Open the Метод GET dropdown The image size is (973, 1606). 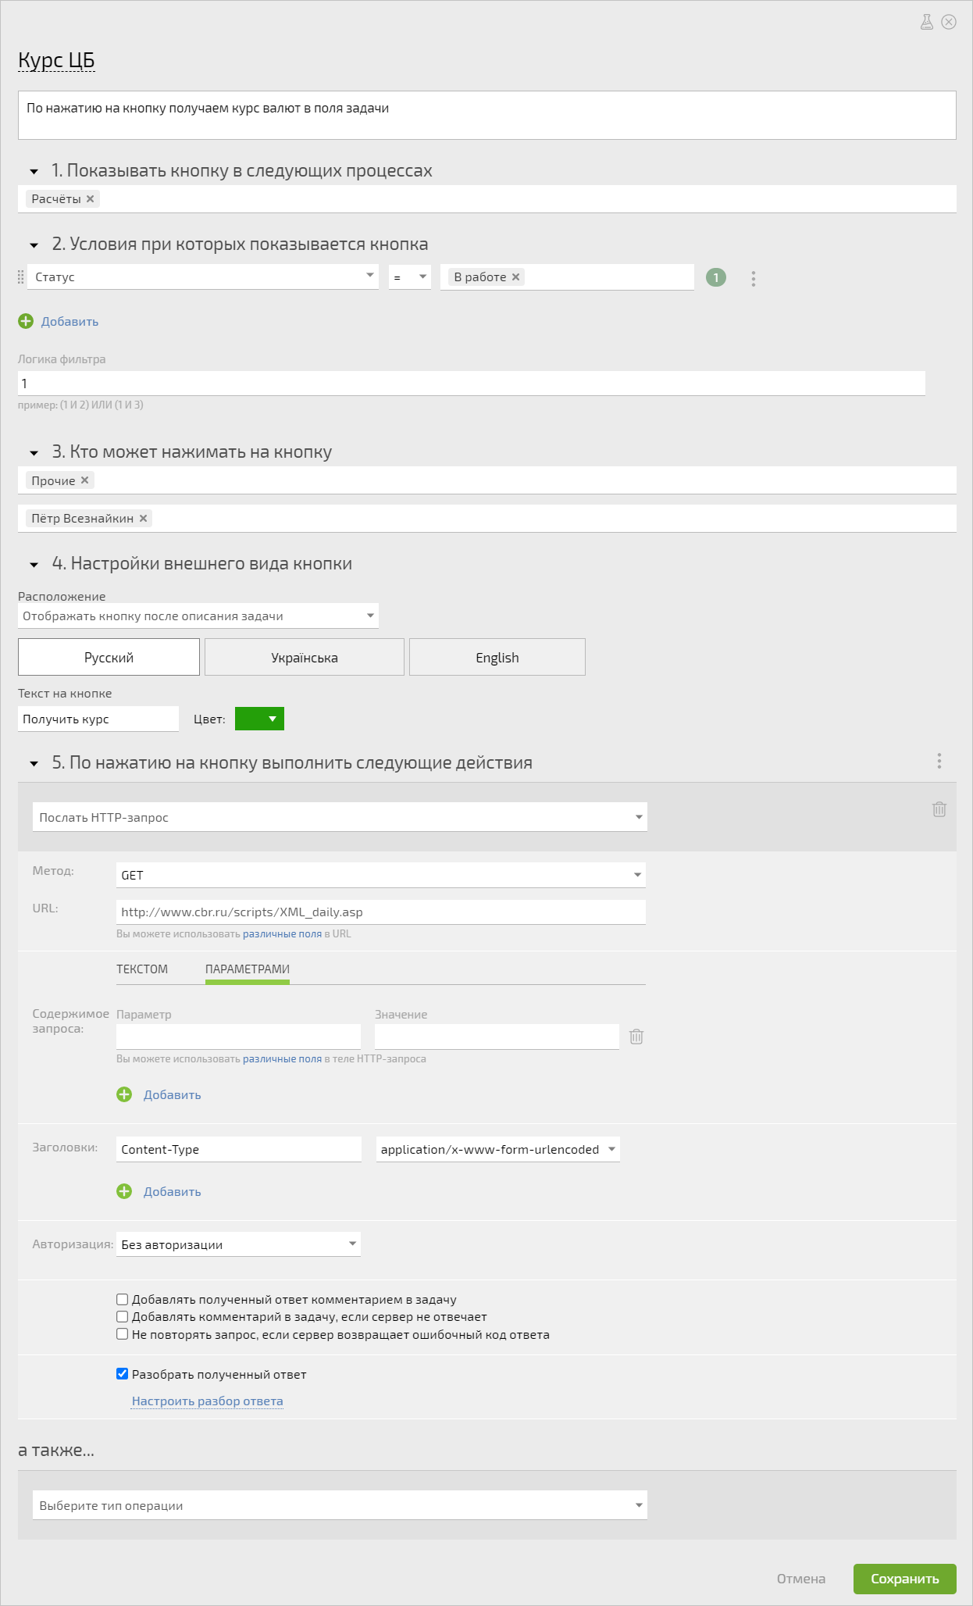click(381, 875)
